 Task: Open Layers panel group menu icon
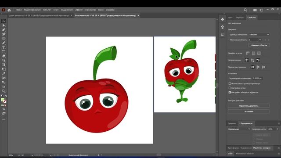point(279,154)
